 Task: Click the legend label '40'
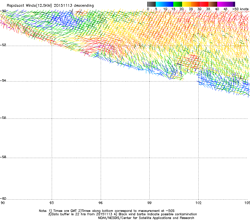click(x=217, y=9)
